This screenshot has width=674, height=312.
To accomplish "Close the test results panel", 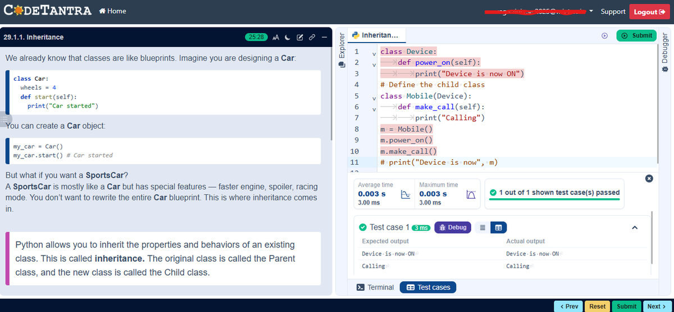I will [649, 178].
